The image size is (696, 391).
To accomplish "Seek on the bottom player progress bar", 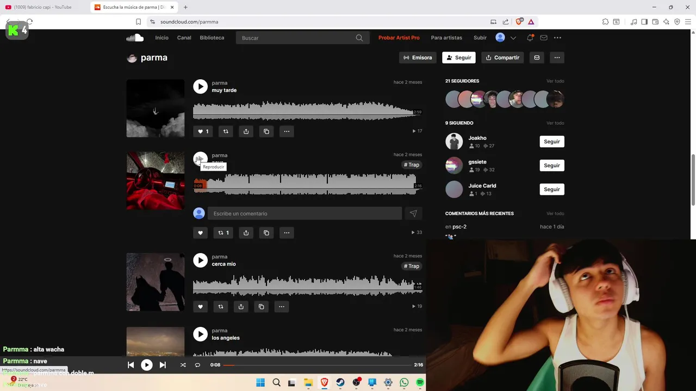I will pos(317,365).
